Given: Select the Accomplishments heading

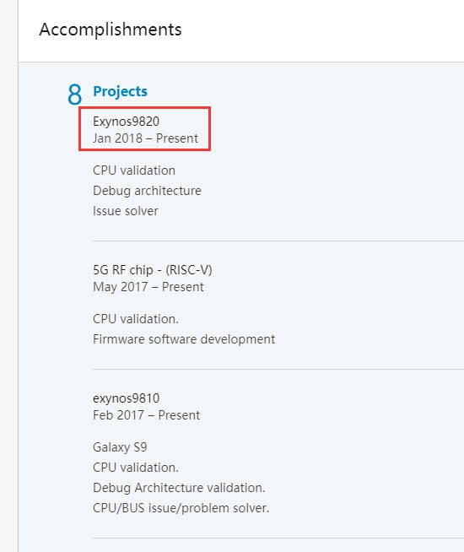Looking at the screenshot, I should click(x=111, y=30).
